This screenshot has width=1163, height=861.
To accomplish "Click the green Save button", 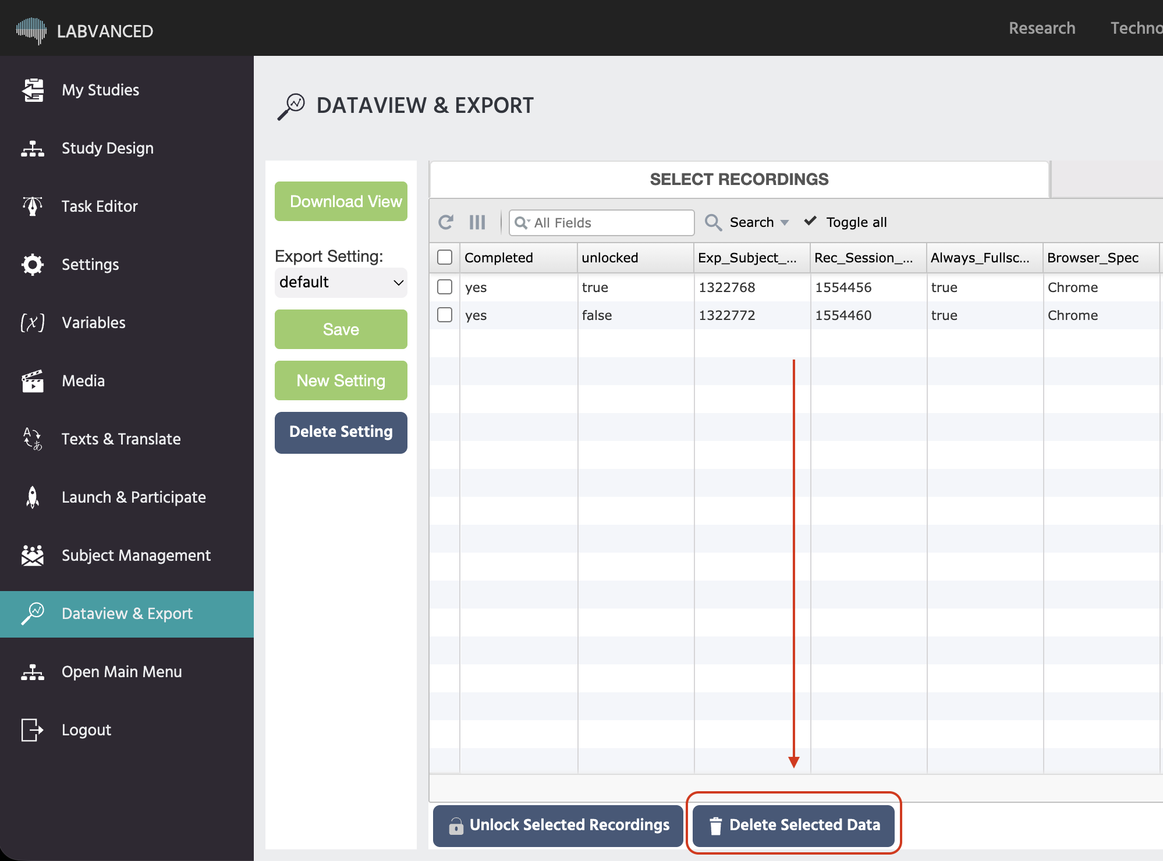I will pyautogui.click(x=341, y=329).
